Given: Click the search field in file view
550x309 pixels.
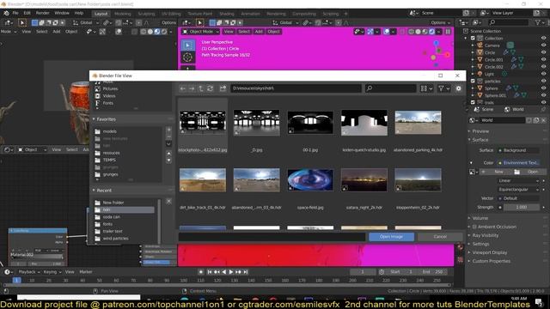Looking at the screenshot, I should tap(390, 88).
